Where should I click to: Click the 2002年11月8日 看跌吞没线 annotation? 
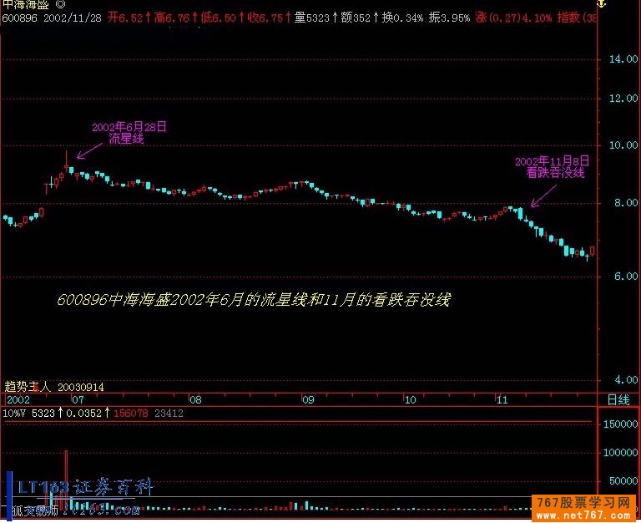(553, 167)
